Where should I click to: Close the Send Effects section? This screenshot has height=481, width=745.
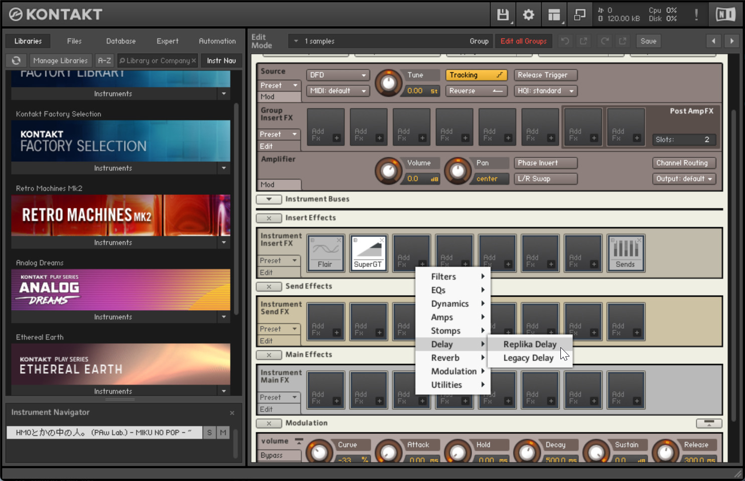coord(269,287)
